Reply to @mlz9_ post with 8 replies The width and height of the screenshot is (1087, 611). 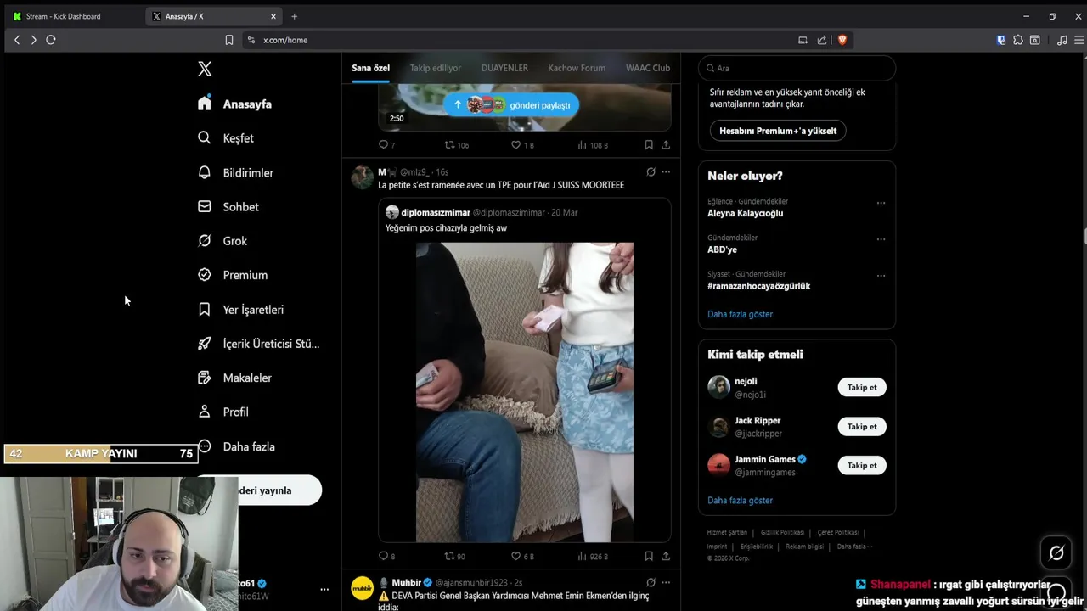coord(386,557)
